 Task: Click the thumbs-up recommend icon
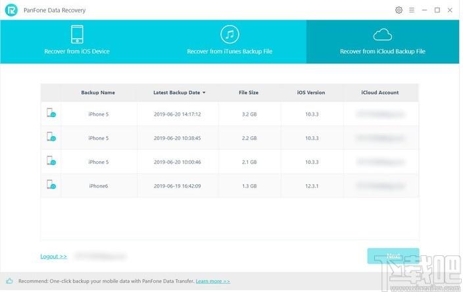point(9,281)
